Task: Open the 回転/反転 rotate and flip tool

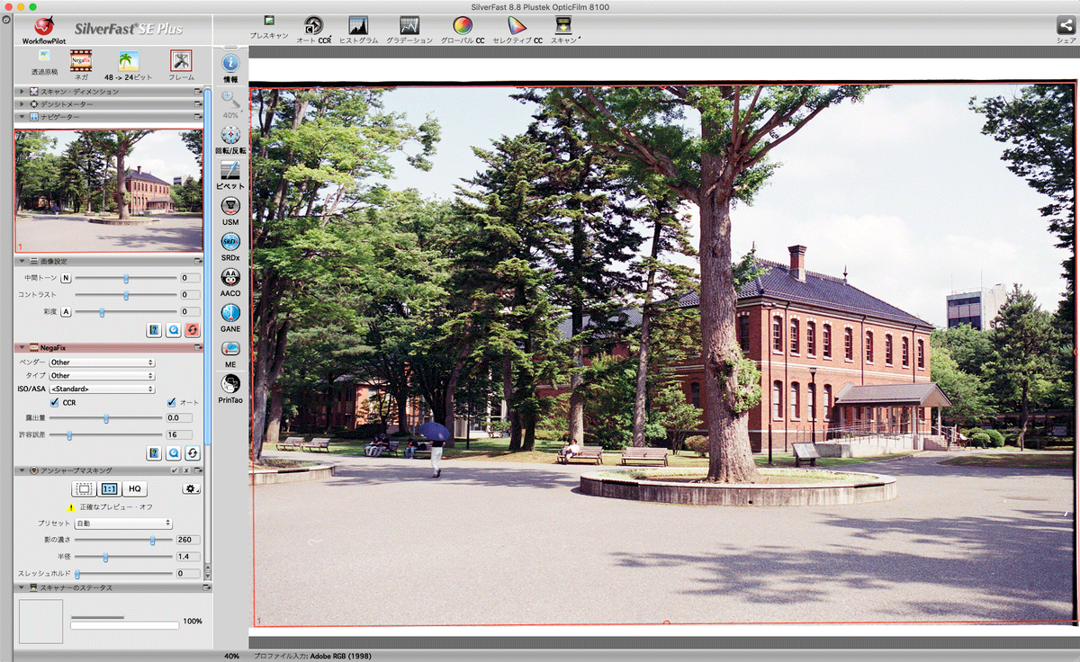Action: (230, 136)
